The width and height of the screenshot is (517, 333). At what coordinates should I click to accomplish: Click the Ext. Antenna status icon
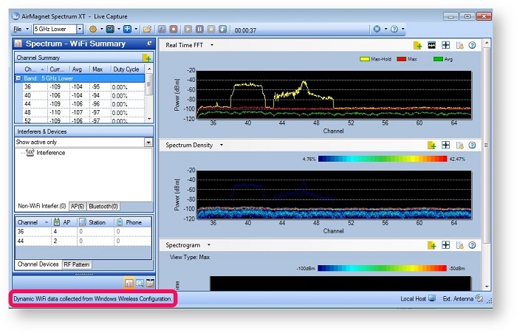[479, 298]
